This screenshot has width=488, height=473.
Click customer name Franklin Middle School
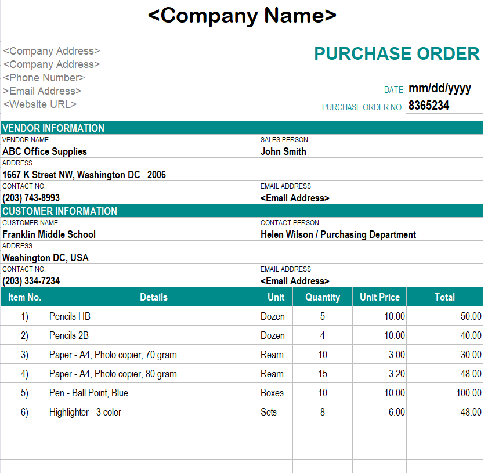(49, 234)
